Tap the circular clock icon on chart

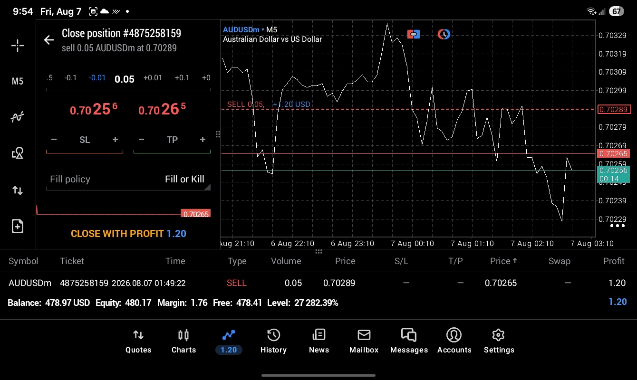[444, 34]
